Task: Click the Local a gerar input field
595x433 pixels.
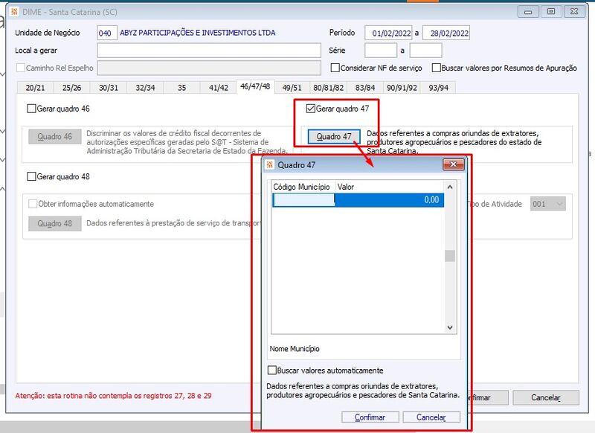Action: click(209, 51)
